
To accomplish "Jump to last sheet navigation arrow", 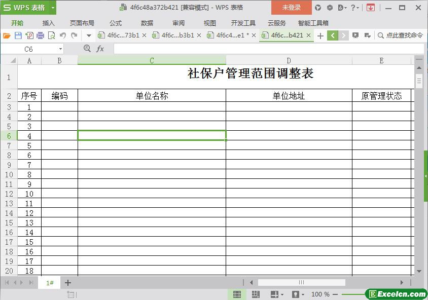I will click(31, 283).
